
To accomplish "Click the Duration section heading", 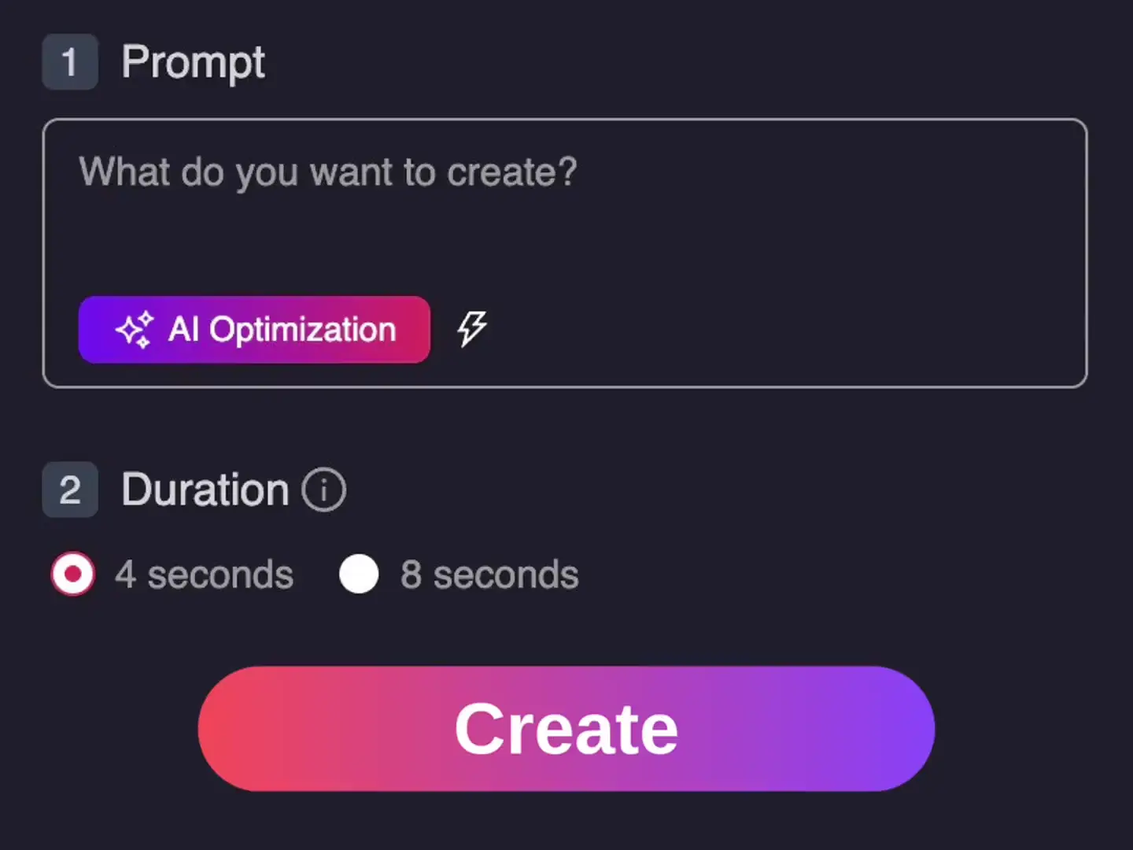I will [205, 490].
